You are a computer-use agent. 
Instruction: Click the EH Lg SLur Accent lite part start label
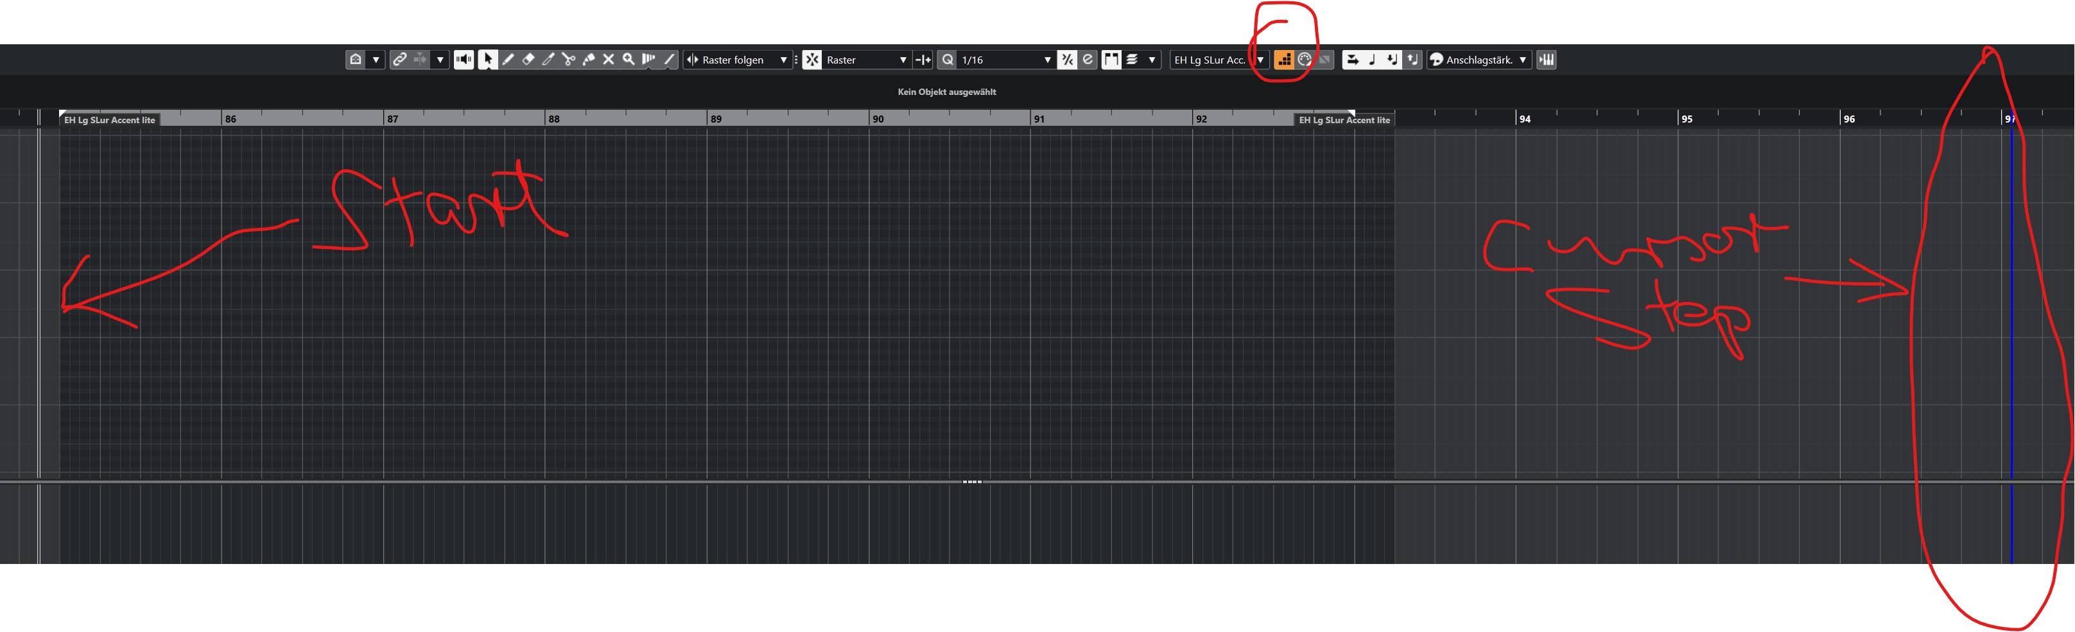(110, 120)
